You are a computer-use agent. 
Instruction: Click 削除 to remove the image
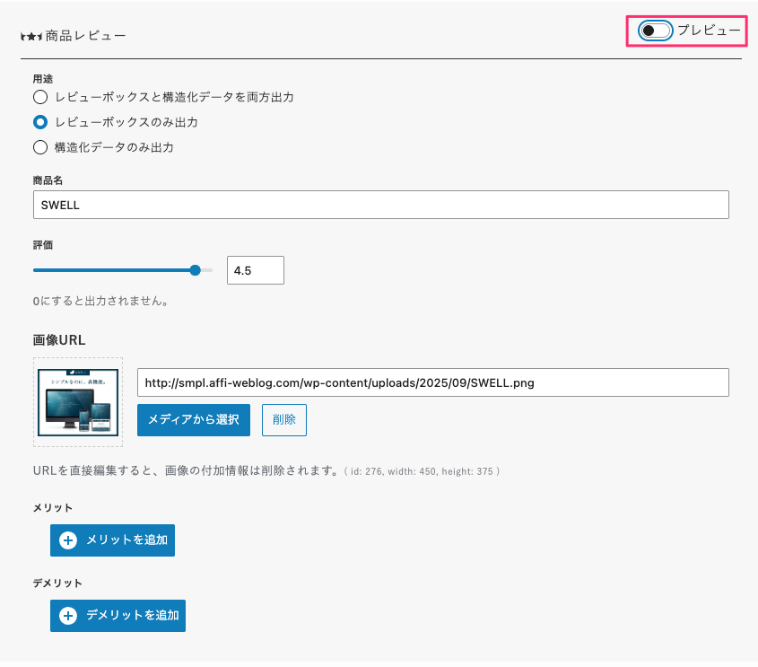[283, 419]
